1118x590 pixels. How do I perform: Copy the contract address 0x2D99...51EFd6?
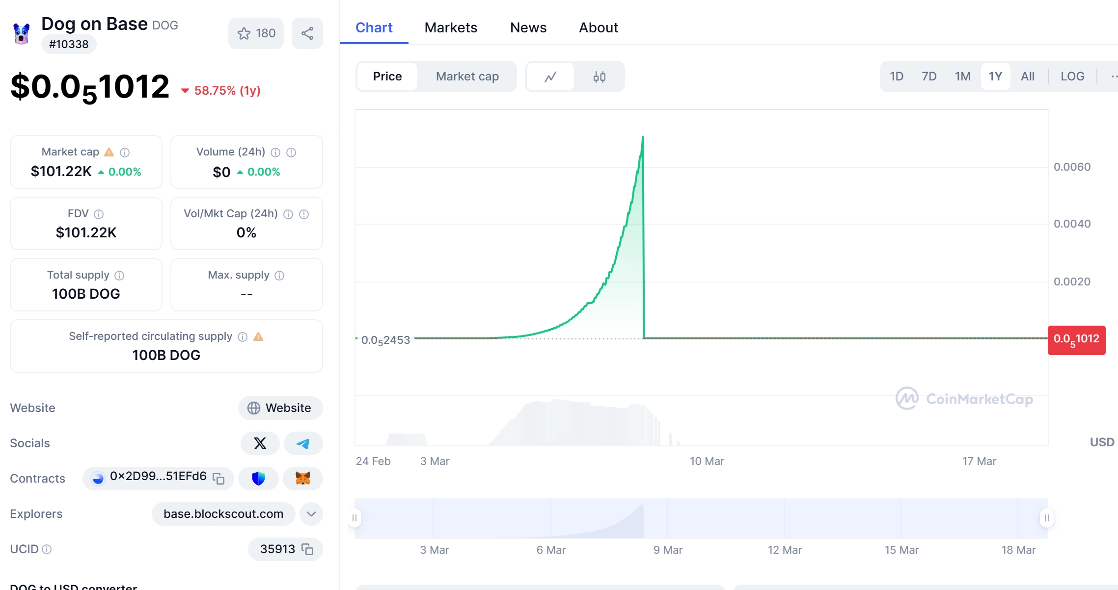tap(218, 478)
